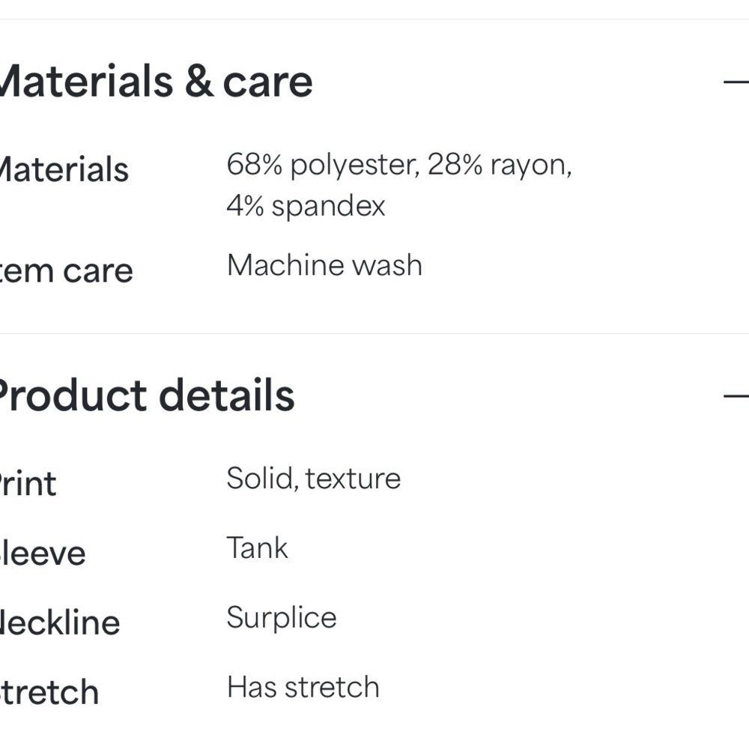Image resolution: width=749 pixels, height=749 pixels.
Task: Select the Print row label
Action: click(x=28, y=484)
